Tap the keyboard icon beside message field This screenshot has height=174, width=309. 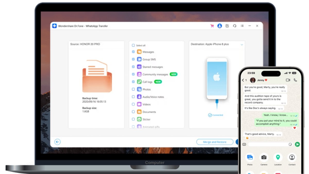coord(244,144)
